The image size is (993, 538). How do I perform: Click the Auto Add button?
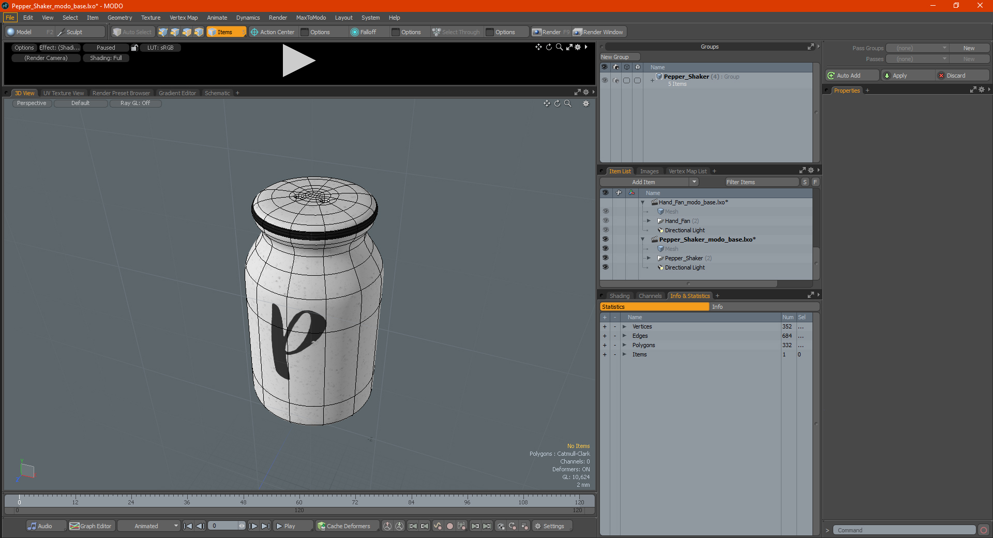[852, 76]
